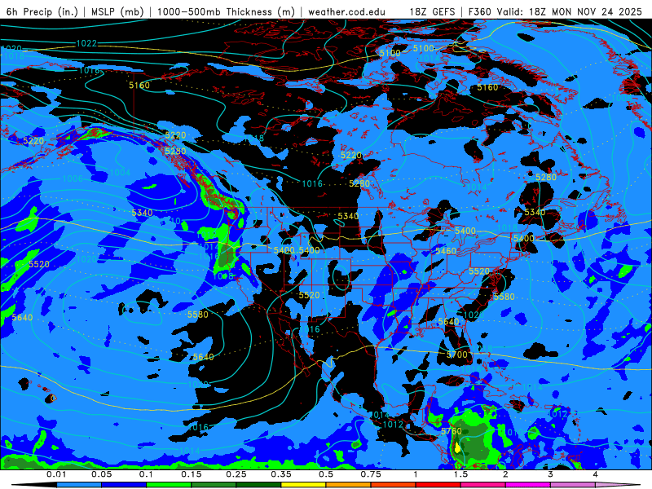Select the 0.15 colorbar tick label
The image size is (652, 489).
[x=192, y=474]
